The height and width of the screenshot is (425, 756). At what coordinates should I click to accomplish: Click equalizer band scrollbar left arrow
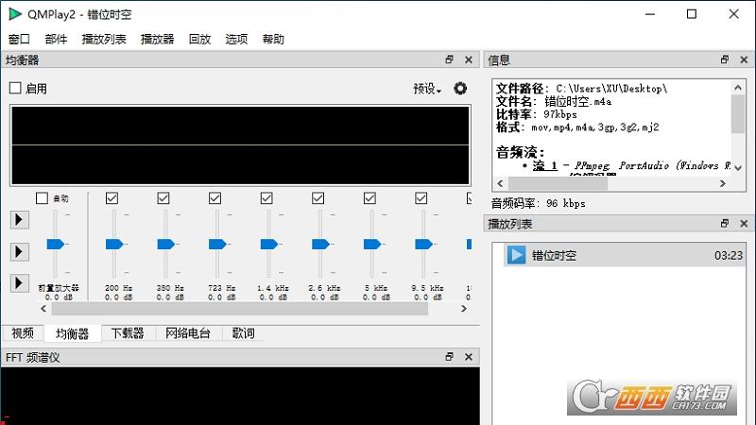(x=43, y=309)
